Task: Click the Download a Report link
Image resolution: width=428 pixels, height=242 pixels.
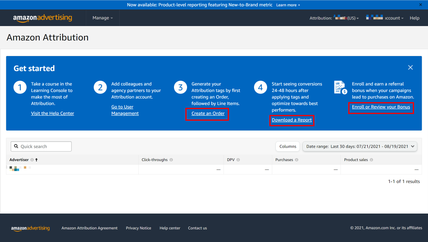Action: coord(292,120)
